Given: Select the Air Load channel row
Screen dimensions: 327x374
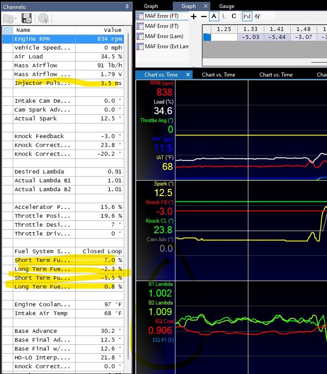Looking at the screenshot, I should coord(63,57).
